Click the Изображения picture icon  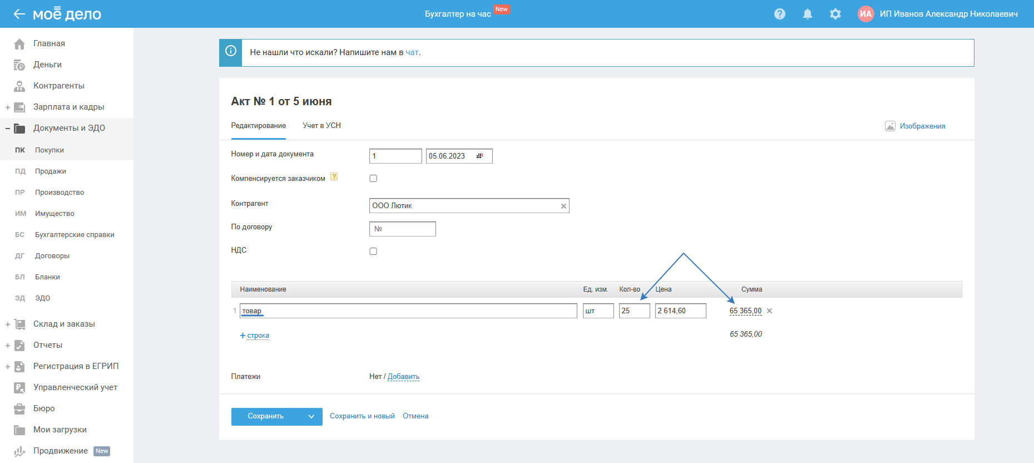890,126
